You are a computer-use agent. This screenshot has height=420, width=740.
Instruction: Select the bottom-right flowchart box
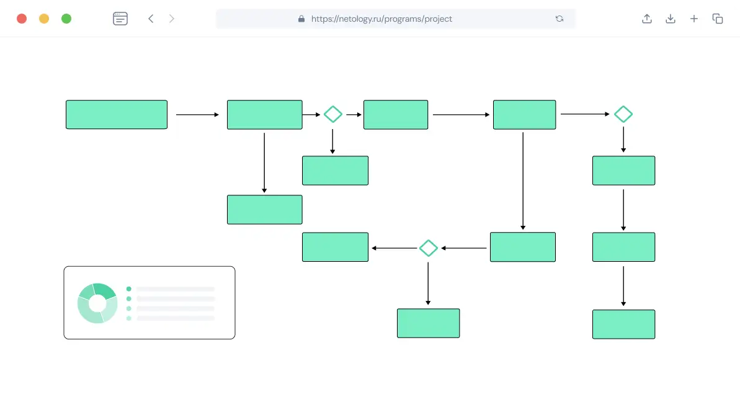point(623,324)
